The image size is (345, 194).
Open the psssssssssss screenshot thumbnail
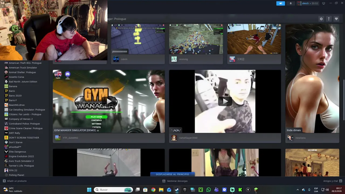coord(138,39)
